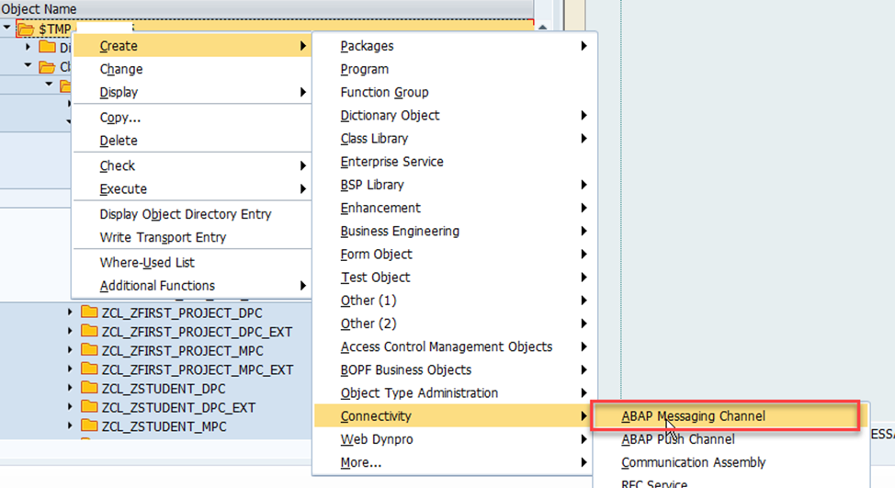Viewport: 895px width, 488px height.
Task: Click folder icon of ZCL_ZFIRST_PROJECT_MPC
Action: [x=89, y=349]
